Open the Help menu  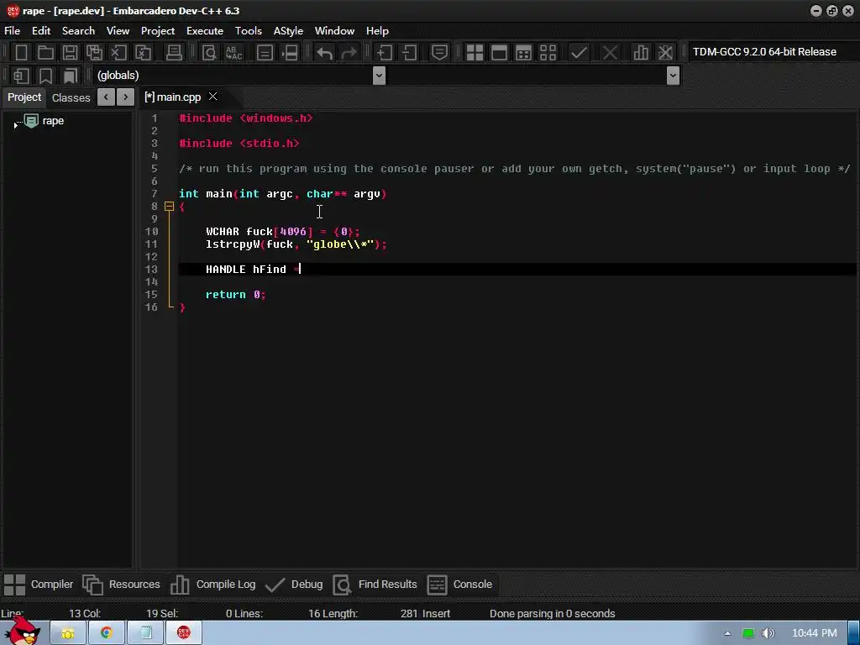pos(377,31)
